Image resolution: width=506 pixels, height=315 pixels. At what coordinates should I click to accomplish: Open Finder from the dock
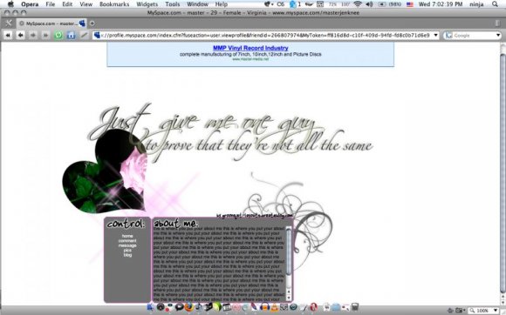point(150,307)
